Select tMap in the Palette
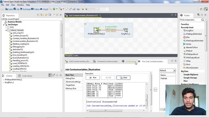 click(x=187, y=61)
